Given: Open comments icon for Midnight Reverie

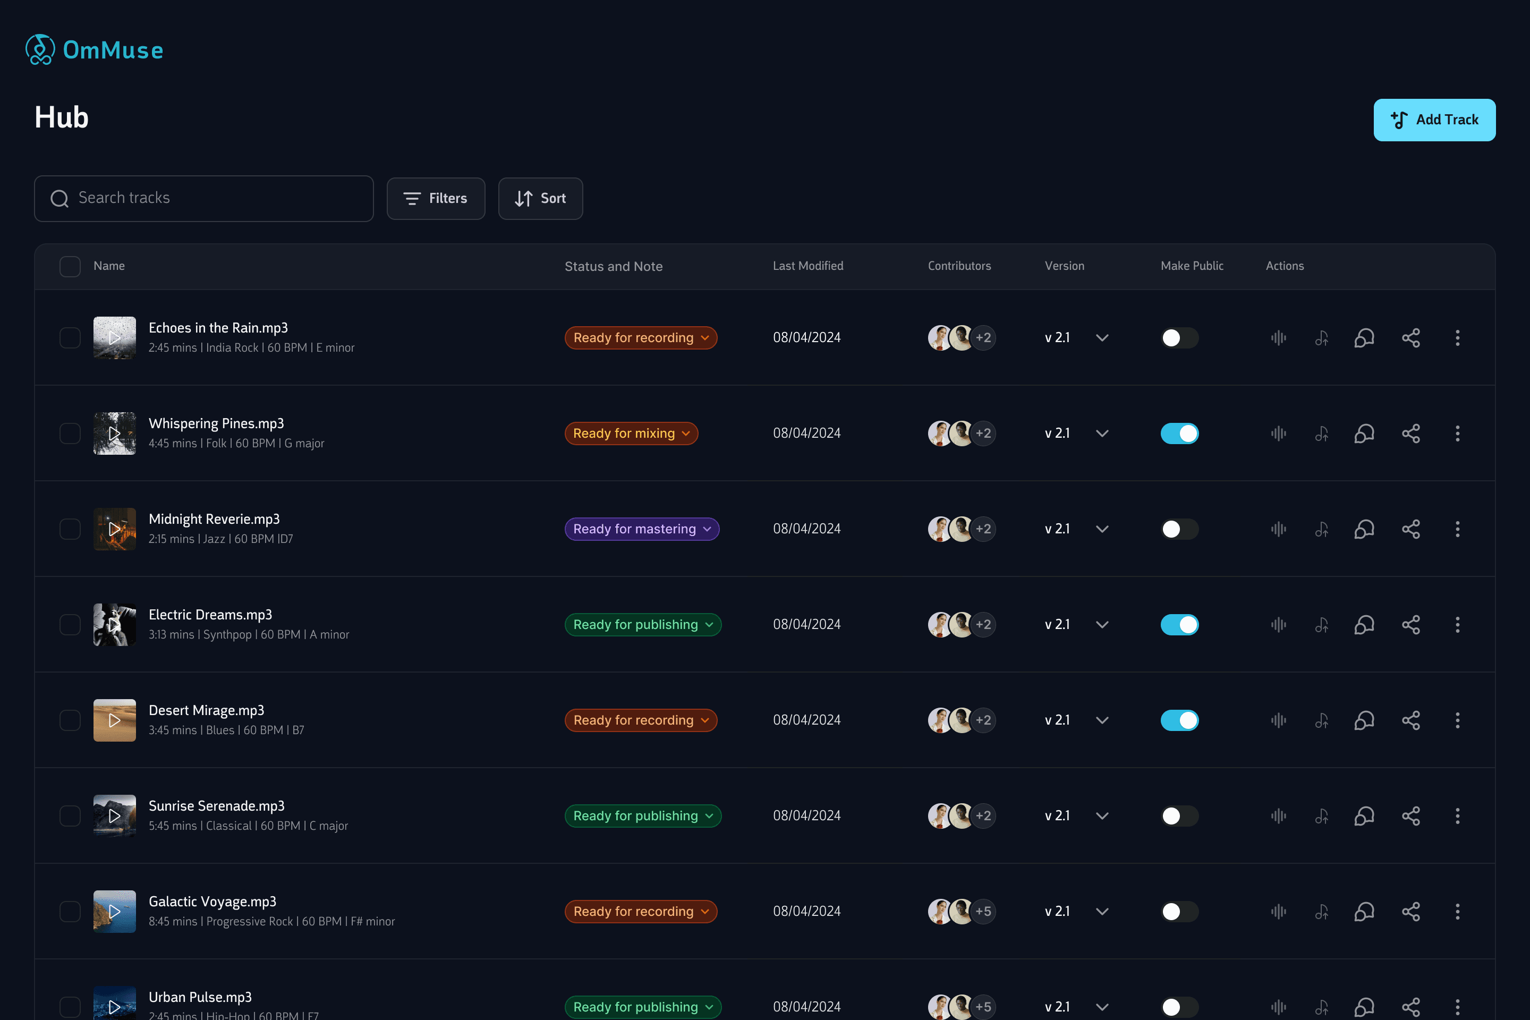Looking at the screenshot, I should coord(1364,529).
